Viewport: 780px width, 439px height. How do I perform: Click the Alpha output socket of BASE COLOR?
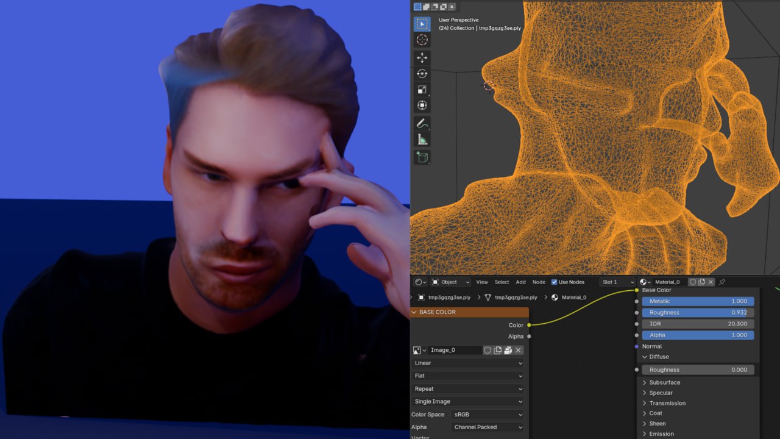529,337
